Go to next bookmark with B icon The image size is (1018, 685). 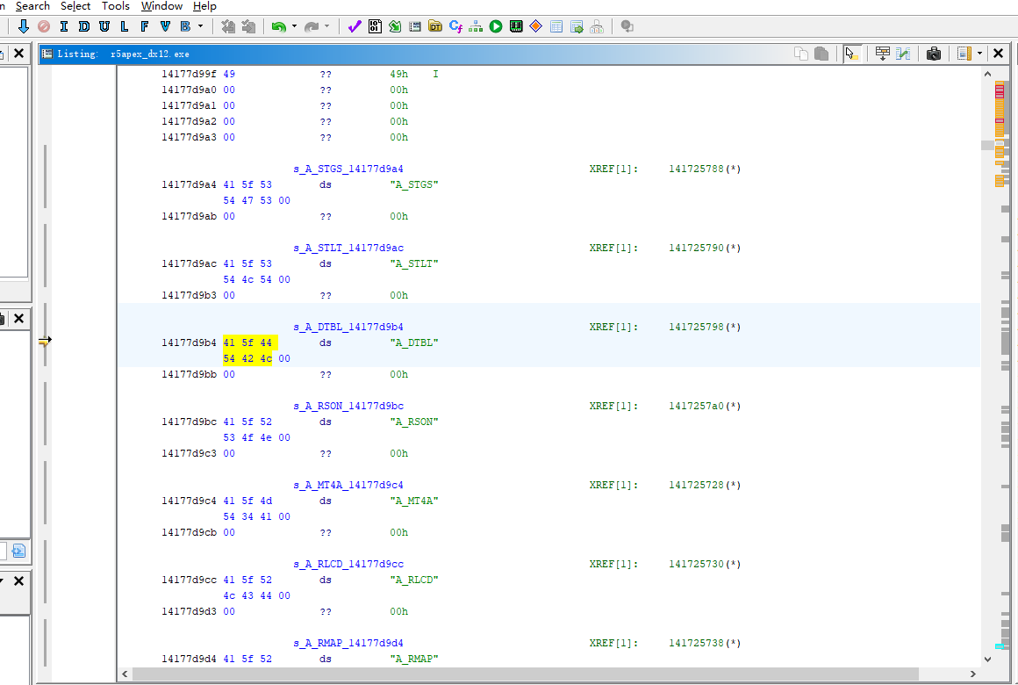(x=186, y=26)
